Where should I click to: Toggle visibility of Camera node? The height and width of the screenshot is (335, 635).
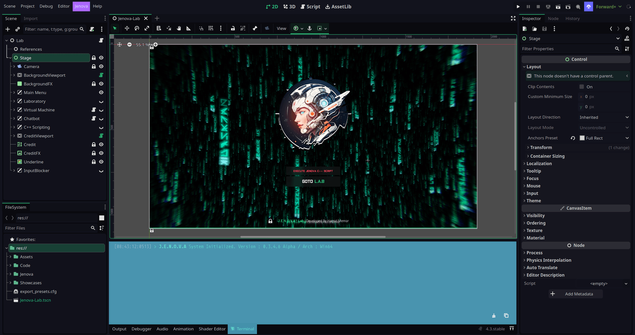(101, 67)
